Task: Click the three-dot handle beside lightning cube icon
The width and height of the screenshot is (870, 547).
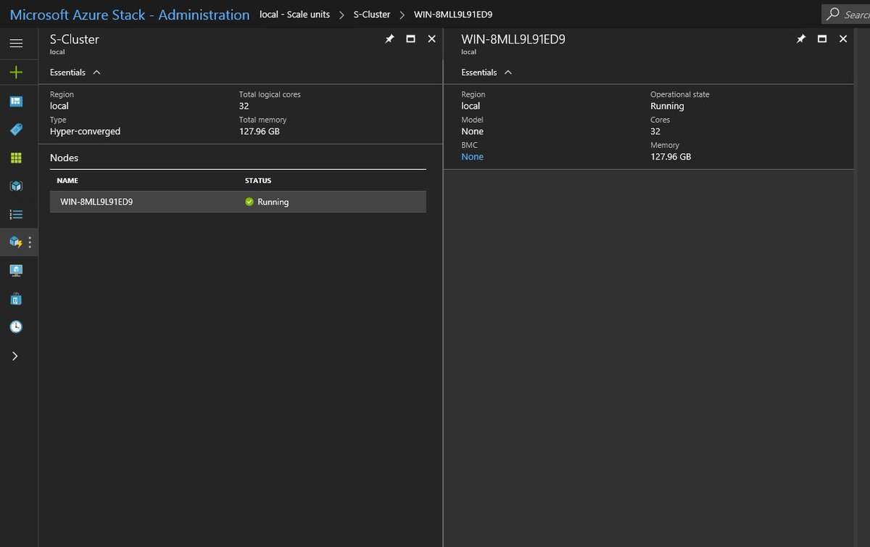Action: pos(30,242)
